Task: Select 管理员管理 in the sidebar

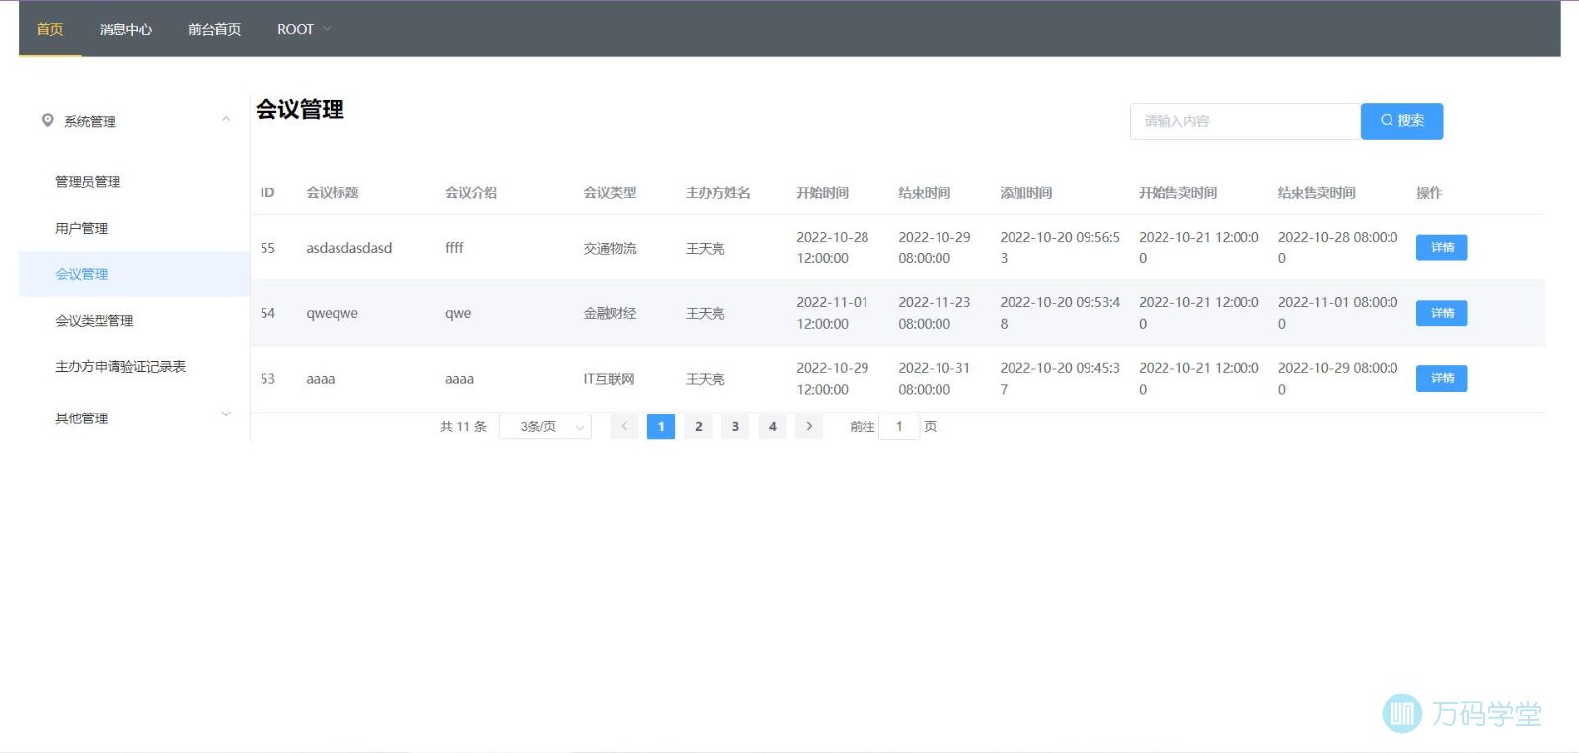Action: (134, 182)
